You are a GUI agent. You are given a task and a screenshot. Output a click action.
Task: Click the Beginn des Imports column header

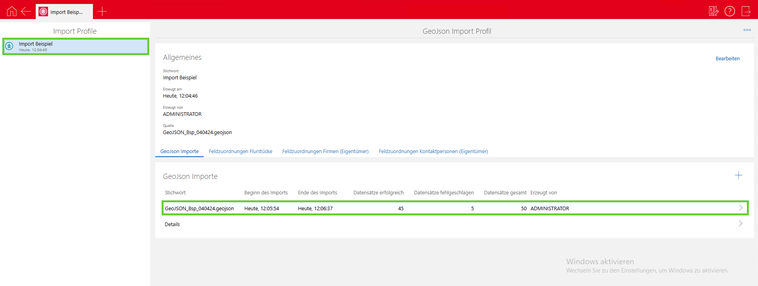coord(266,193)
